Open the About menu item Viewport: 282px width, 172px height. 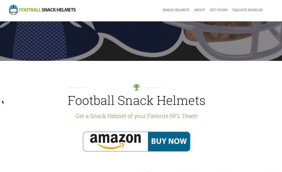tap(199, 10)
